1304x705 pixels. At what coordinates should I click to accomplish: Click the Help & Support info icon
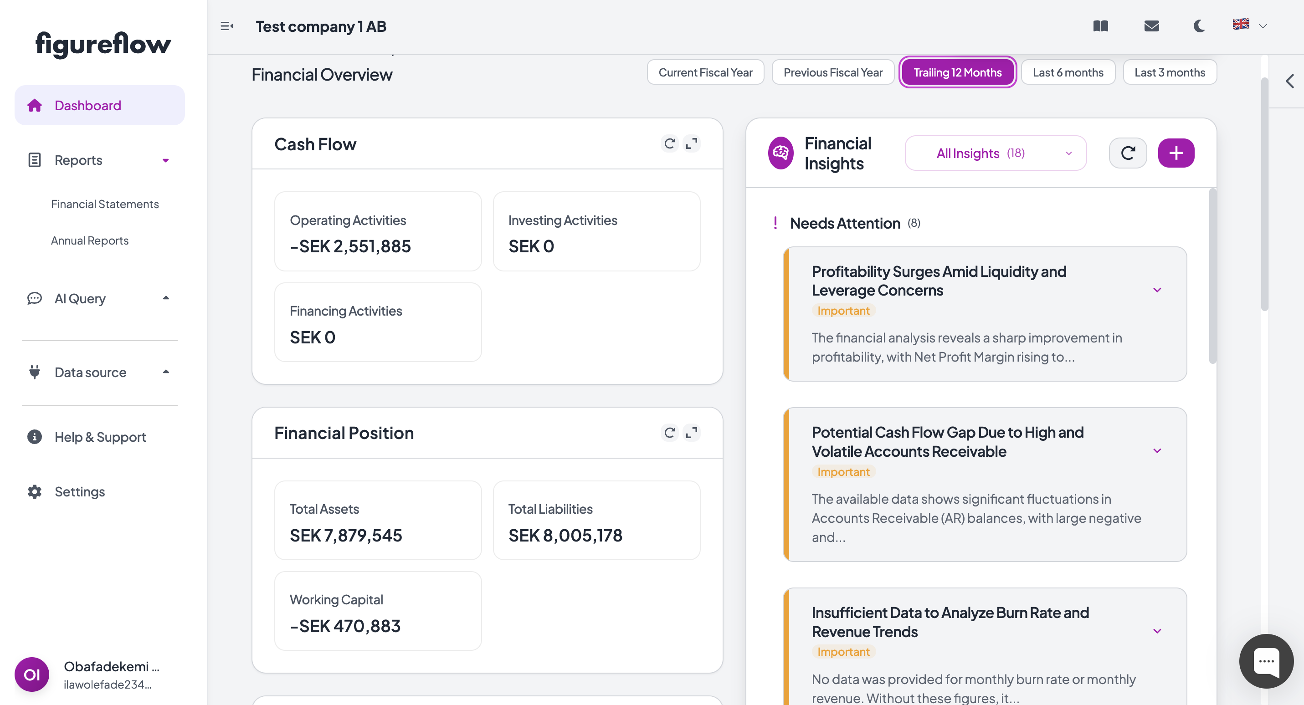[x=35, y=437]
